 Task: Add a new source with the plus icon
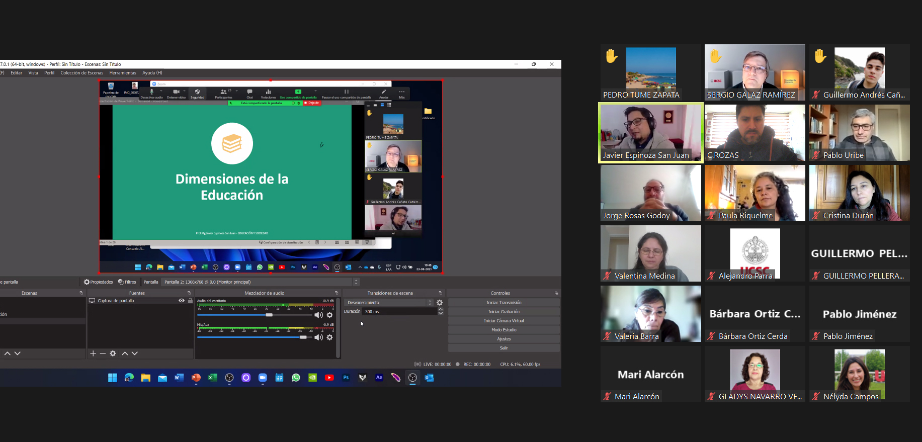point(93,353)
